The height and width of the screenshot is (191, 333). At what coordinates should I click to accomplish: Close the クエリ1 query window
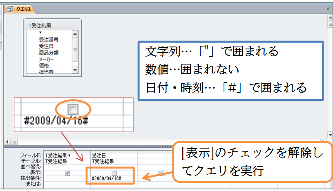(329, 9)
